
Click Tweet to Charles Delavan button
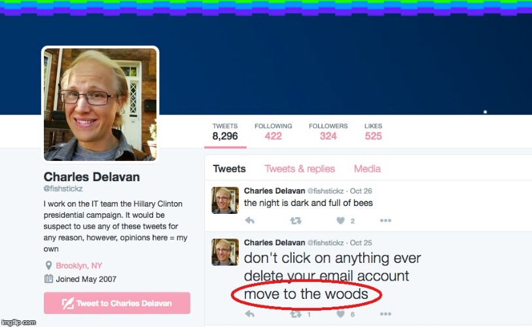pyautogui.click(x=117, y=303)
